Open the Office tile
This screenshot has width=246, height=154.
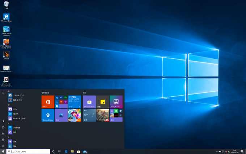point(48,102)
